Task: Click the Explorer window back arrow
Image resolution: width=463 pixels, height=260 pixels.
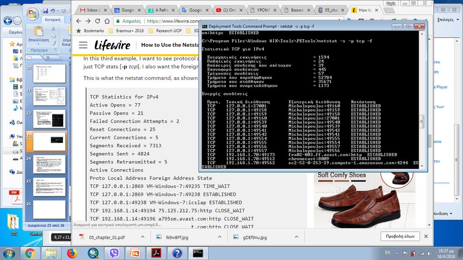Action: [8, 21]
